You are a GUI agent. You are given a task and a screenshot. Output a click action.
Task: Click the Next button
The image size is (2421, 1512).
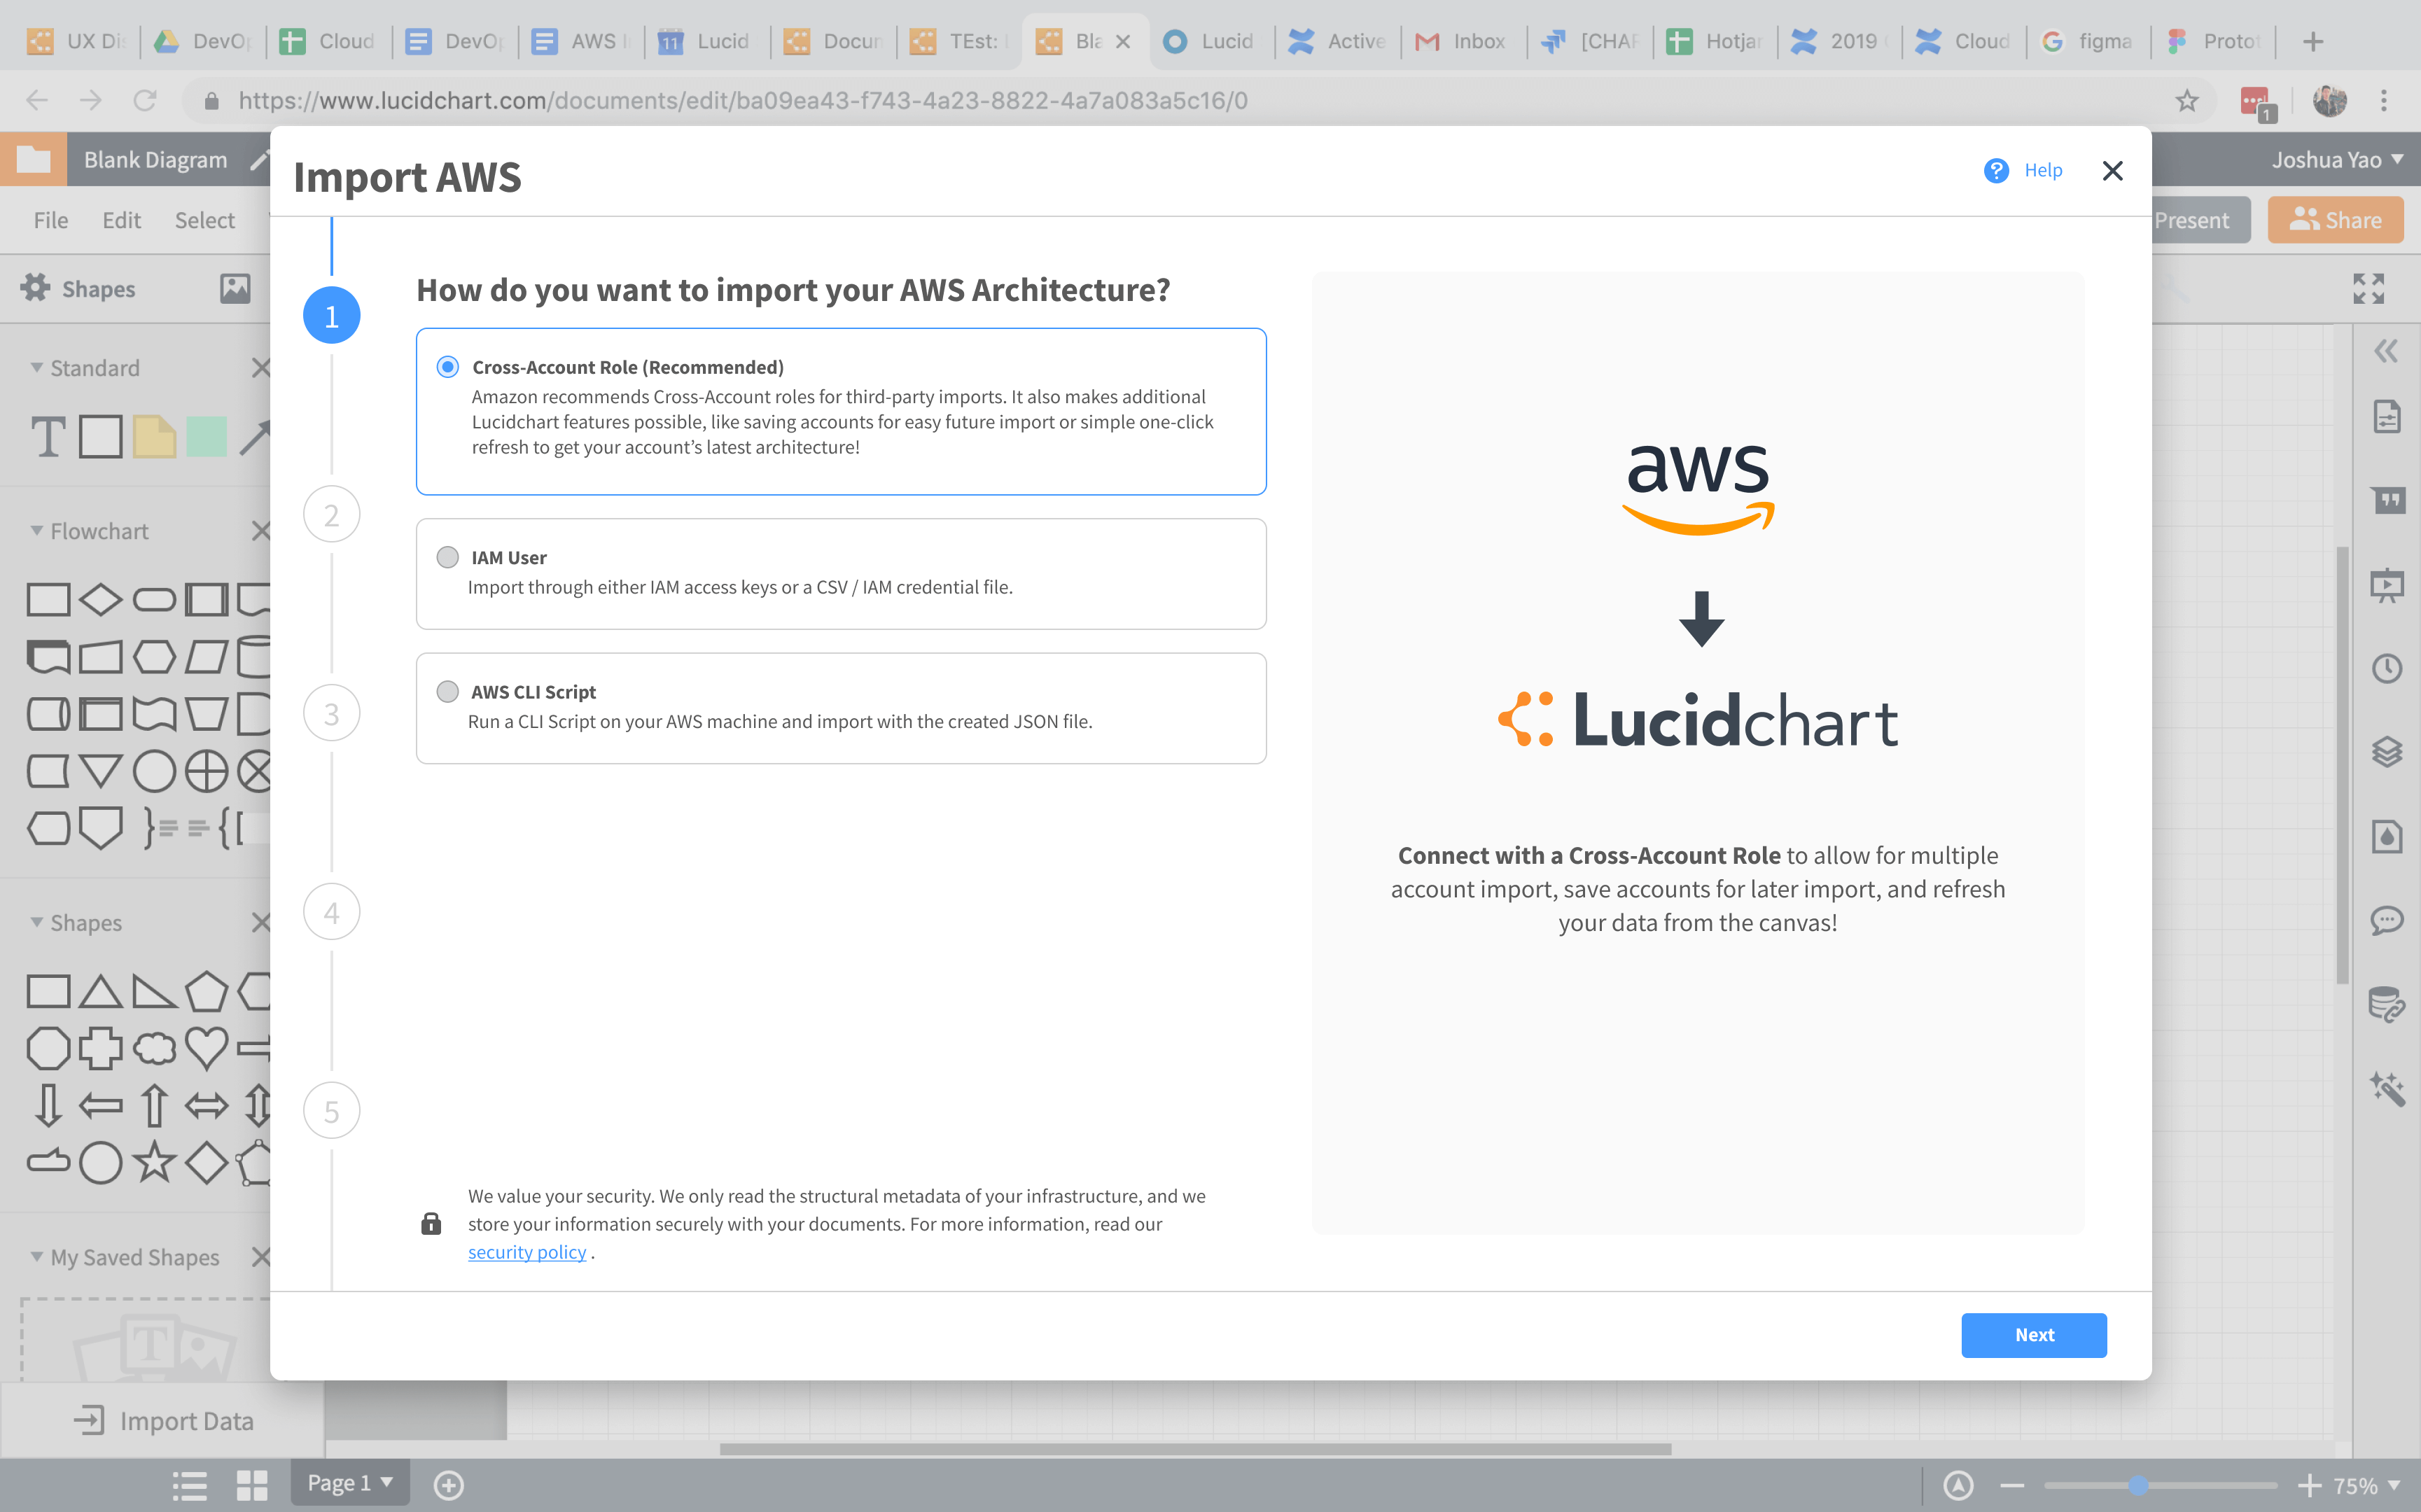click(x=2033, y=1335)
